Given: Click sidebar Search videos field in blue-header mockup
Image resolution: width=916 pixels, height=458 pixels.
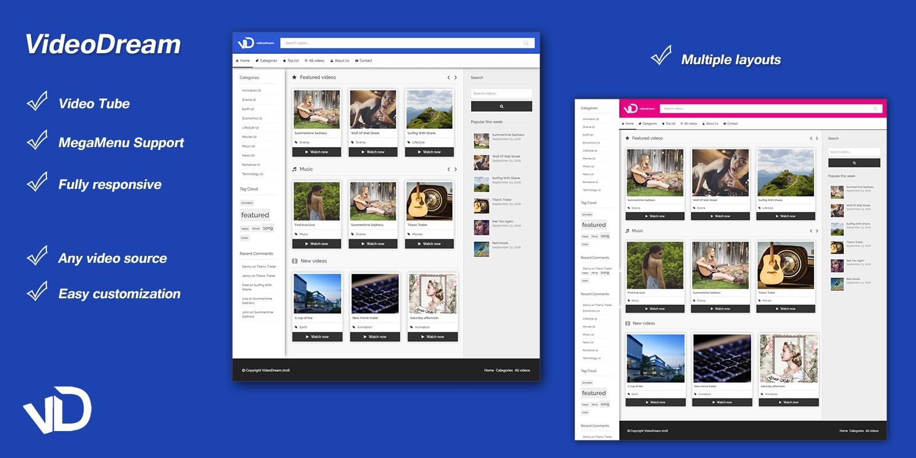Looking at the screenshot, I should 502,93.
